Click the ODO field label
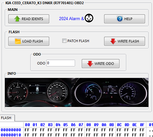Screen dimensions: 153x137 pos(41,63)
